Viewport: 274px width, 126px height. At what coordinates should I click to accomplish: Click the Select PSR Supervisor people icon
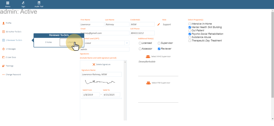[148, 83]
